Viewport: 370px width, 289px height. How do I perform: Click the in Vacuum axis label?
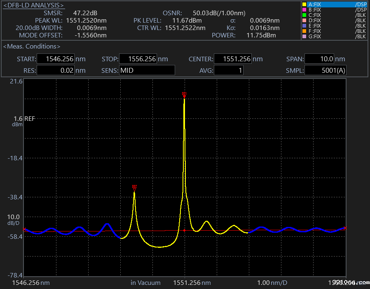click(x=145, y=283)
